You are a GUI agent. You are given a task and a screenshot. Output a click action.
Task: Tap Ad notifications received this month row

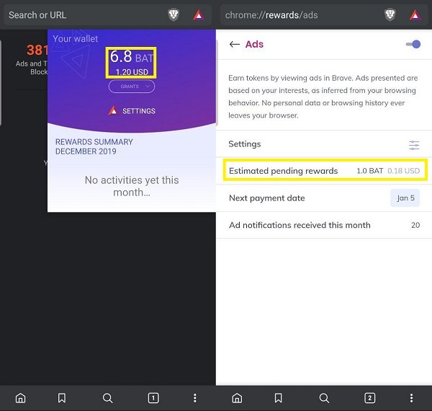click(324, 225)
